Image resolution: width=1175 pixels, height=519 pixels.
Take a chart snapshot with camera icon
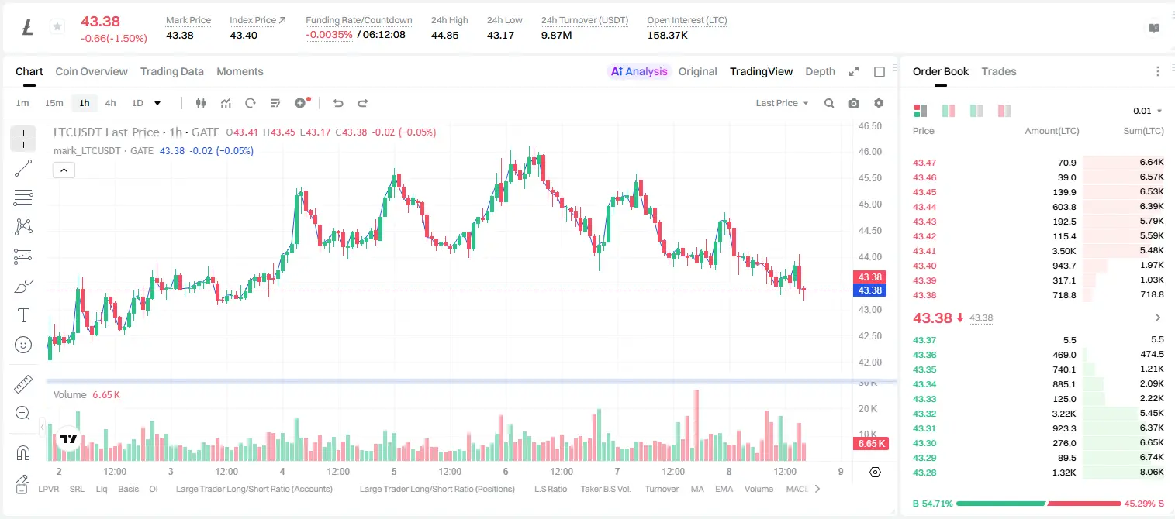click(x=854, y=103)
